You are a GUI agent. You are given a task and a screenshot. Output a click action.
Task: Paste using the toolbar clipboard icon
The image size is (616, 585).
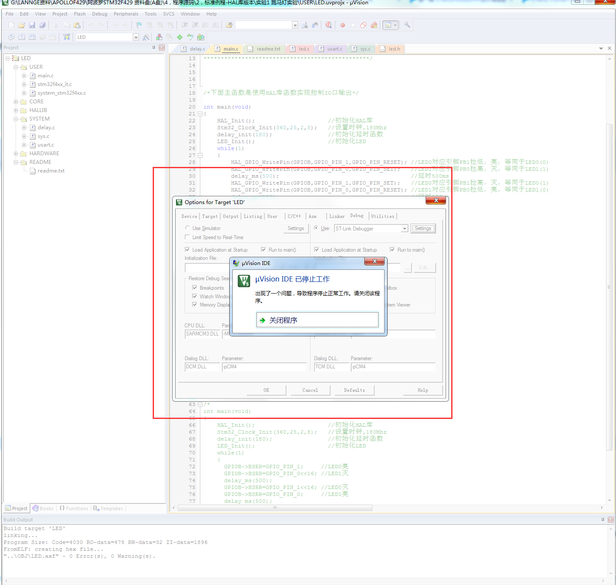77,25
